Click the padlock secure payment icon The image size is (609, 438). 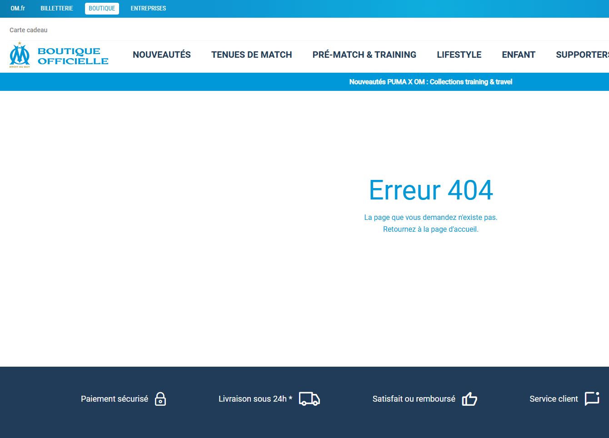click(160, 399)
